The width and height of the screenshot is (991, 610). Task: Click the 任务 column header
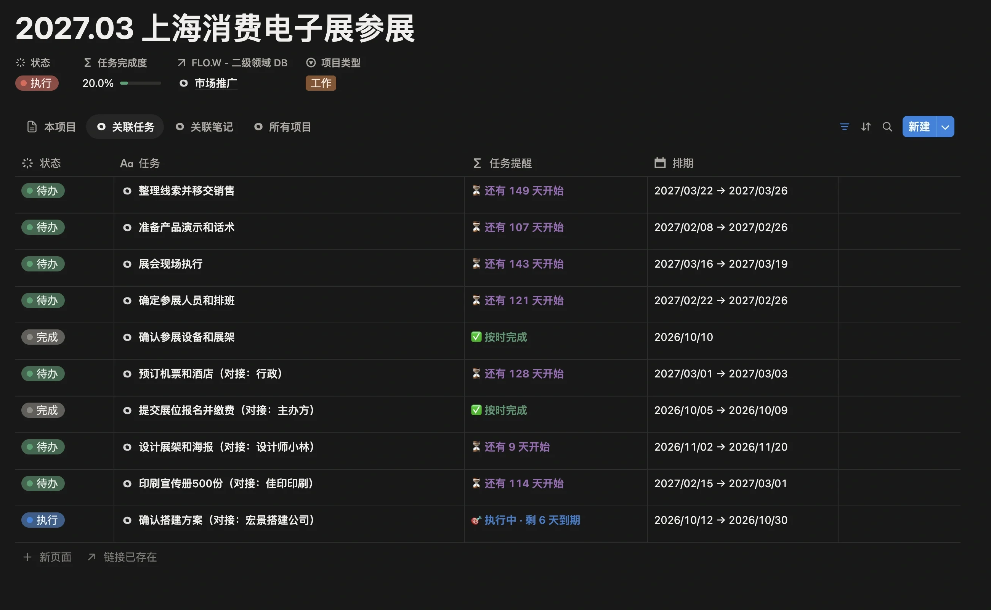140,163
